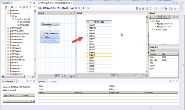Click the open folder icon in Systems toolbar

[24, 7]
